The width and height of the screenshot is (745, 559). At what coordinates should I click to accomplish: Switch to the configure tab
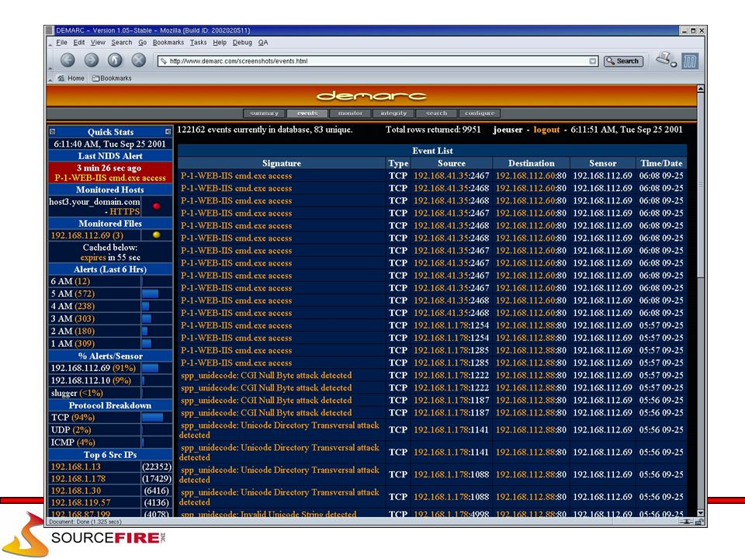coord(480,113)
